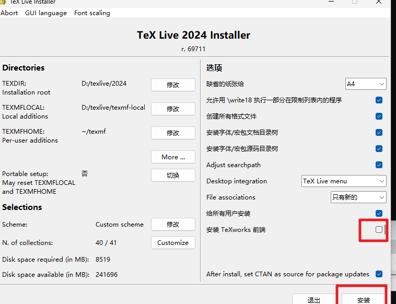Screen dimensions: 396x304
Task: Open Customize collections button
Action: click(173, 243)
